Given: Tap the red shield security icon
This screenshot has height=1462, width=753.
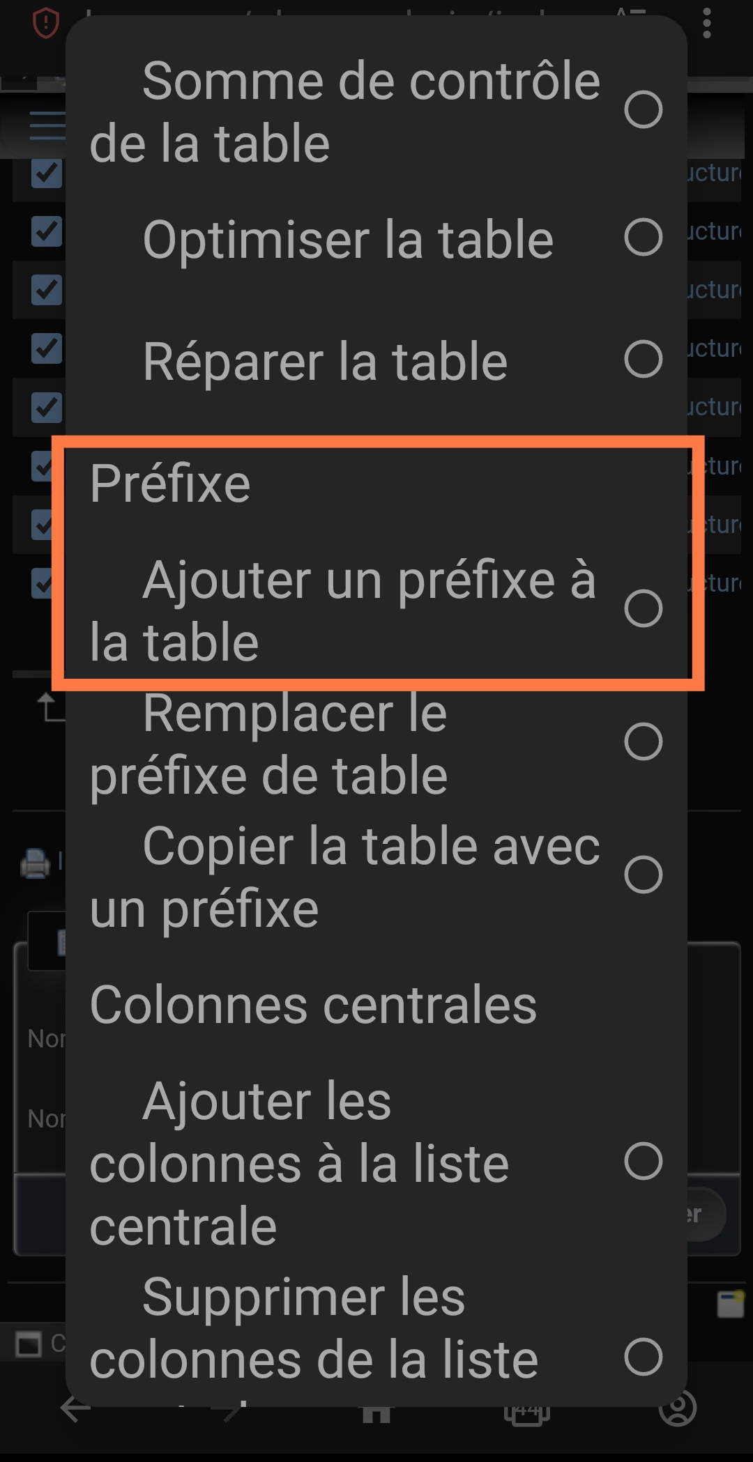Looking at the screenshot, I should (x=46, y=24).
